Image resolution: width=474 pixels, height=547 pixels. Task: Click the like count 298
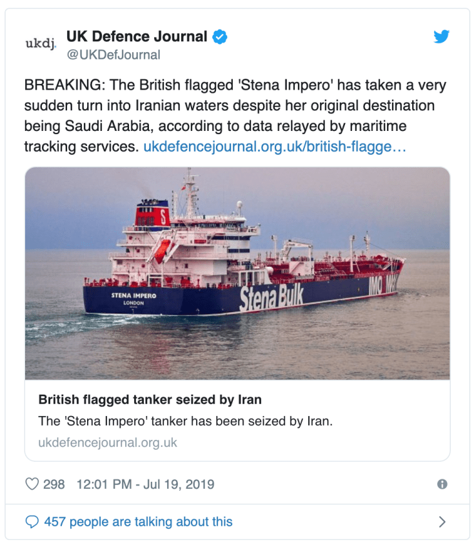(54, 482)
